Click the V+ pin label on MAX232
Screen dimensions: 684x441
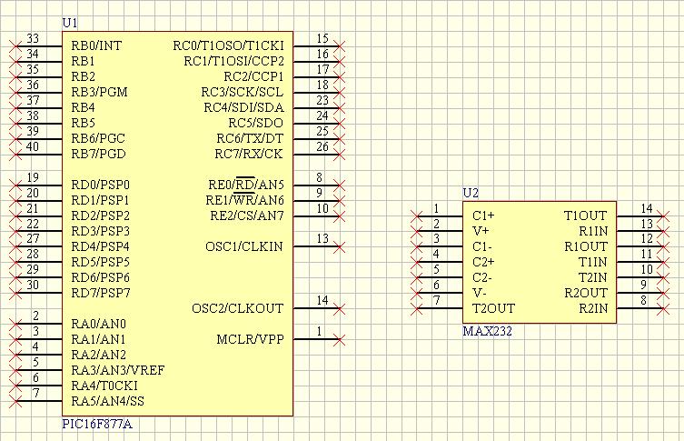click(x=481, y=231)
